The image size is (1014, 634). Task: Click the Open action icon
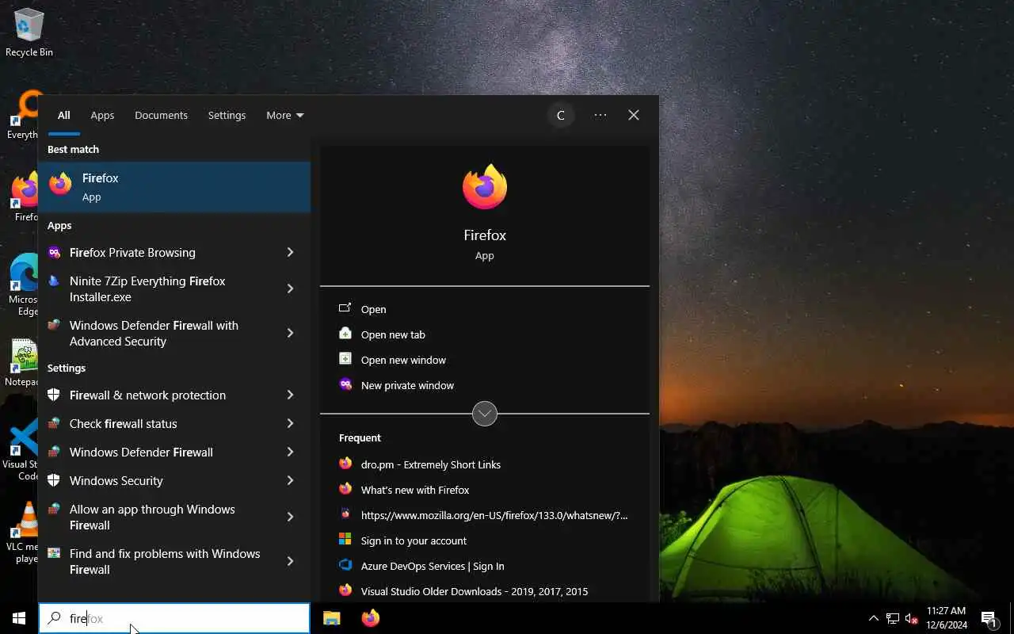(x=345, y=308)
